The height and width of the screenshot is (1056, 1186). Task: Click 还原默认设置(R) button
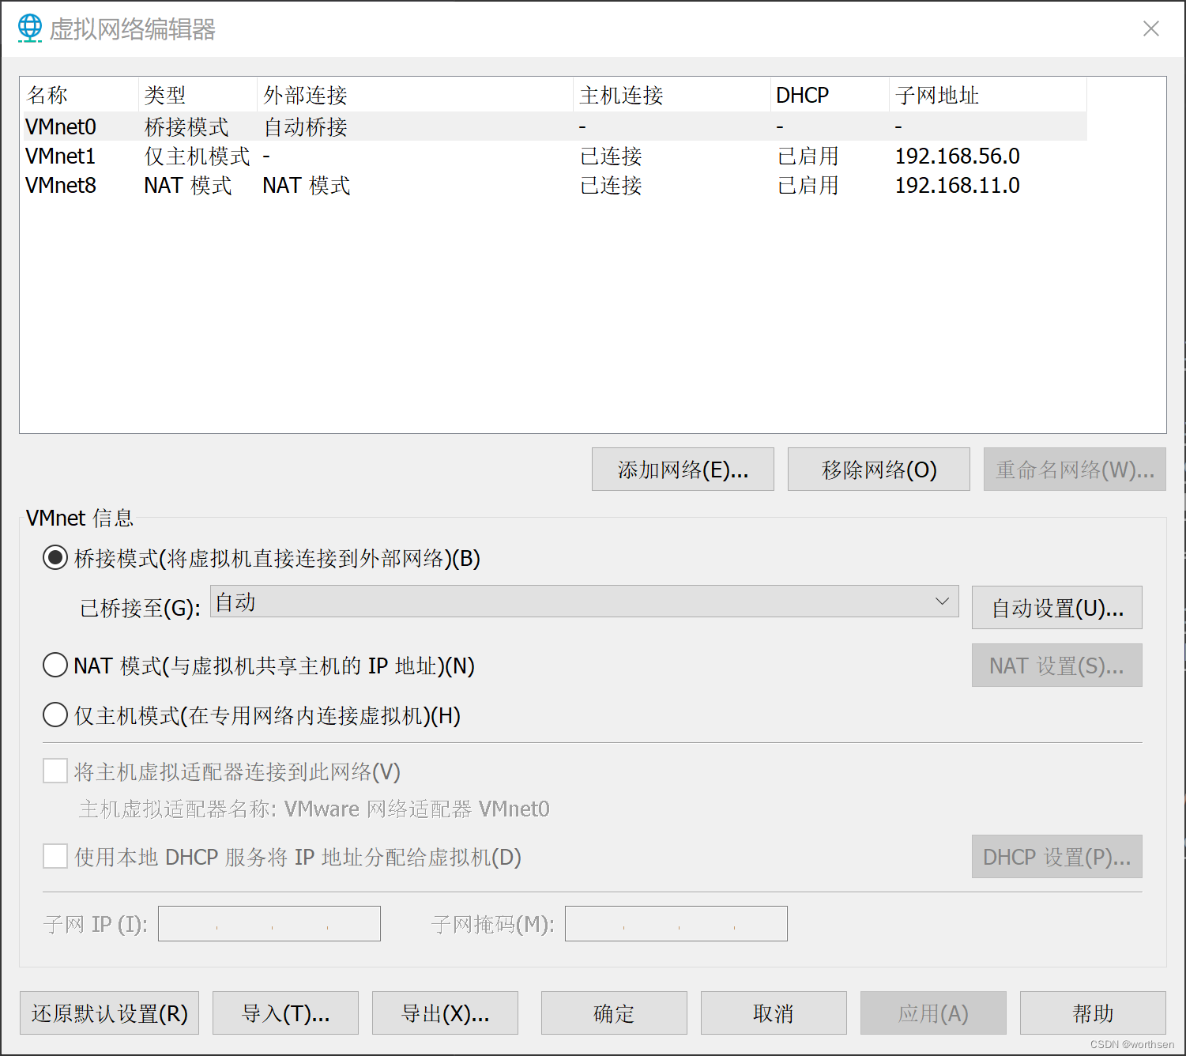110,1013
